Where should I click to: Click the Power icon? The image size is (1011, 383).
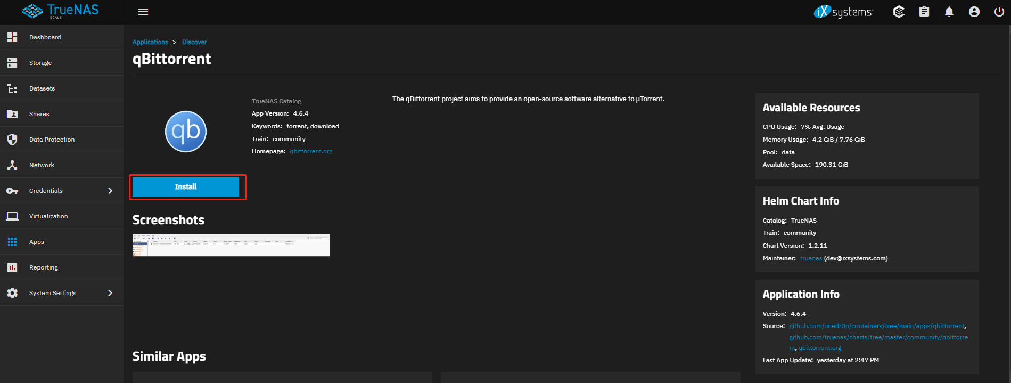click(x=999, y=12)
